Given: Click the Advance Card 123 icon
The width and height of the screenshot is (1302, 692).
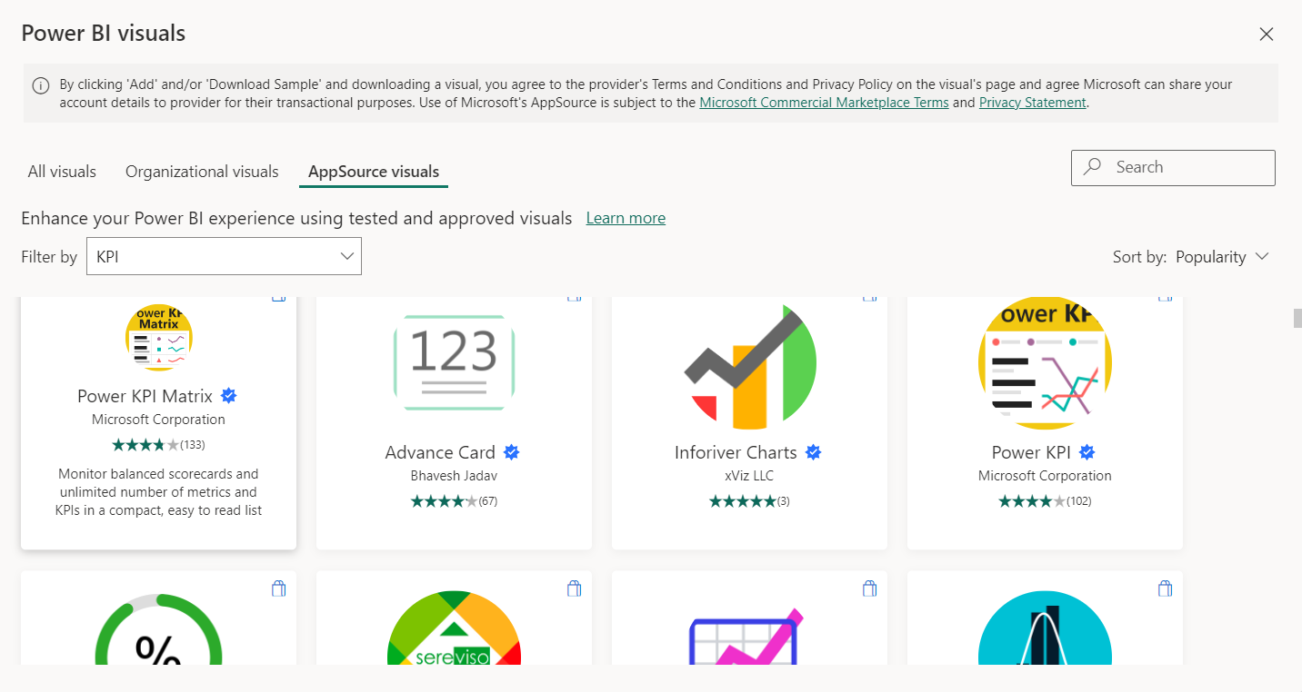Looking at the screenshot, I should [454, 361].
